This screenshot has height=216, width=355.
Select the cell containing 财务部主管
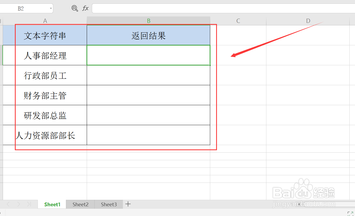click(45, 95)
